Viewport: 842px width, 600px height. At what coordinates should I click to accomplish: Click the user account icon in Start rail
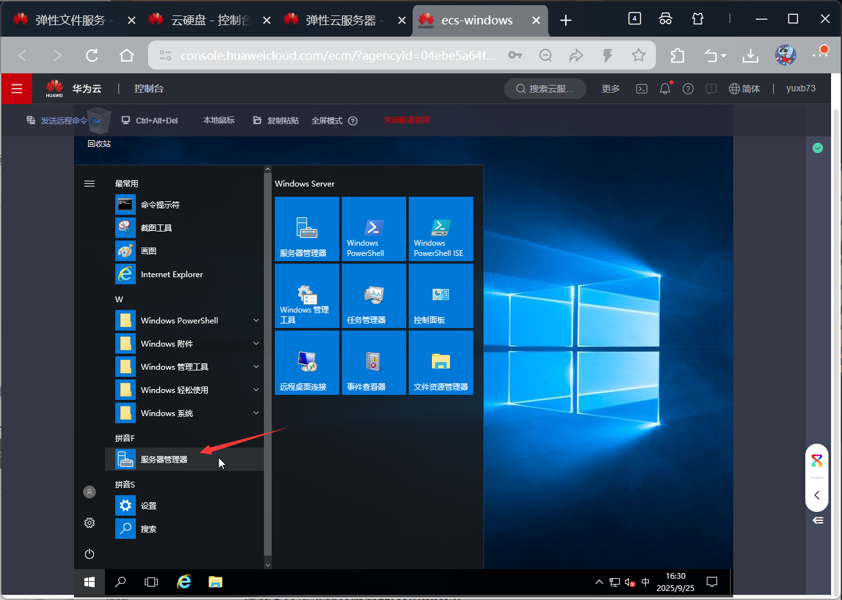click(x=89, y=492)
